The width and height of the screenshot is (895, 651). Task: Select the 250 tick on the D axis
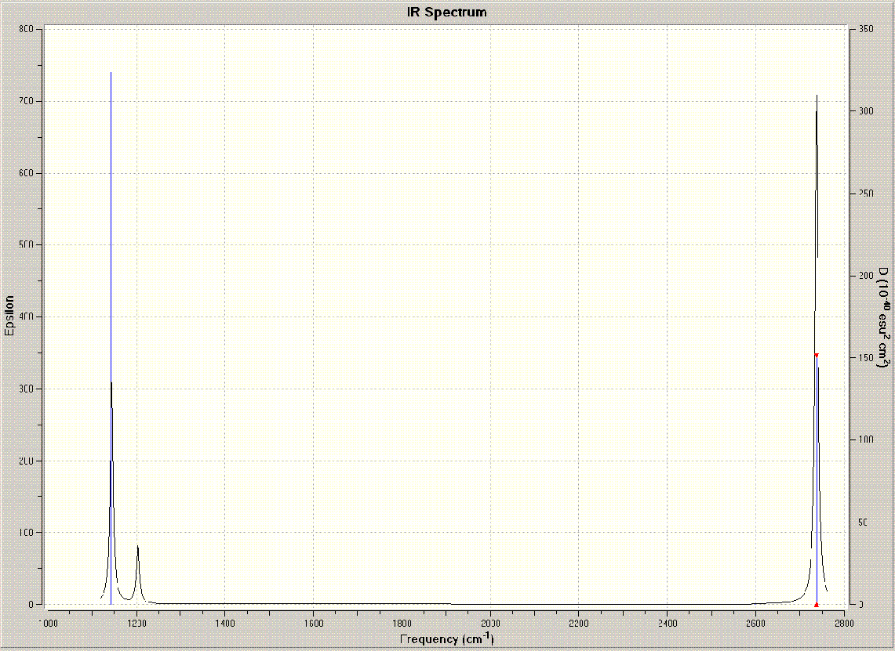pyautogui.click(x=866, y=193)
